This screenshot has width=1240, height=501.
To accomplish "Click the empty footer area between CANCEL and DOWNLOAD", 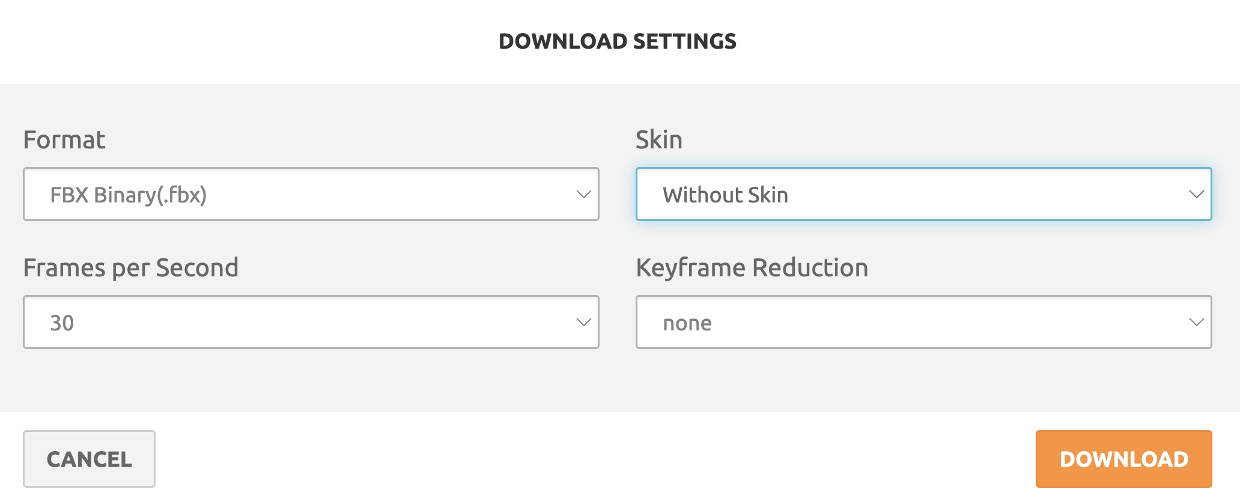I will click(595, 459).
